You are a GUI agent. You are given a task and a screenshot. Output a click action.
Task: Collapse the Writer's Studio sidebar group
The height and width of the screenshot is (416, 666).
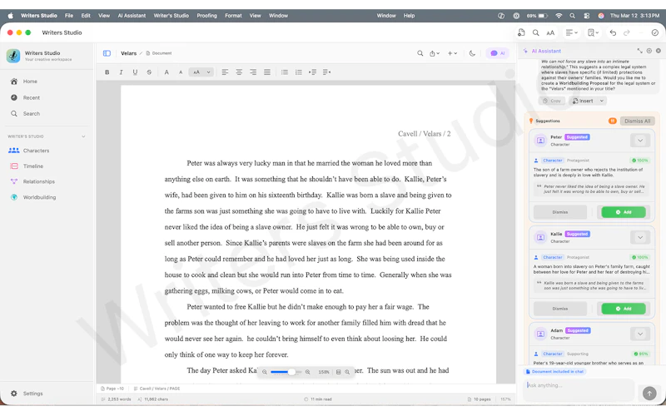coord(83,136)
